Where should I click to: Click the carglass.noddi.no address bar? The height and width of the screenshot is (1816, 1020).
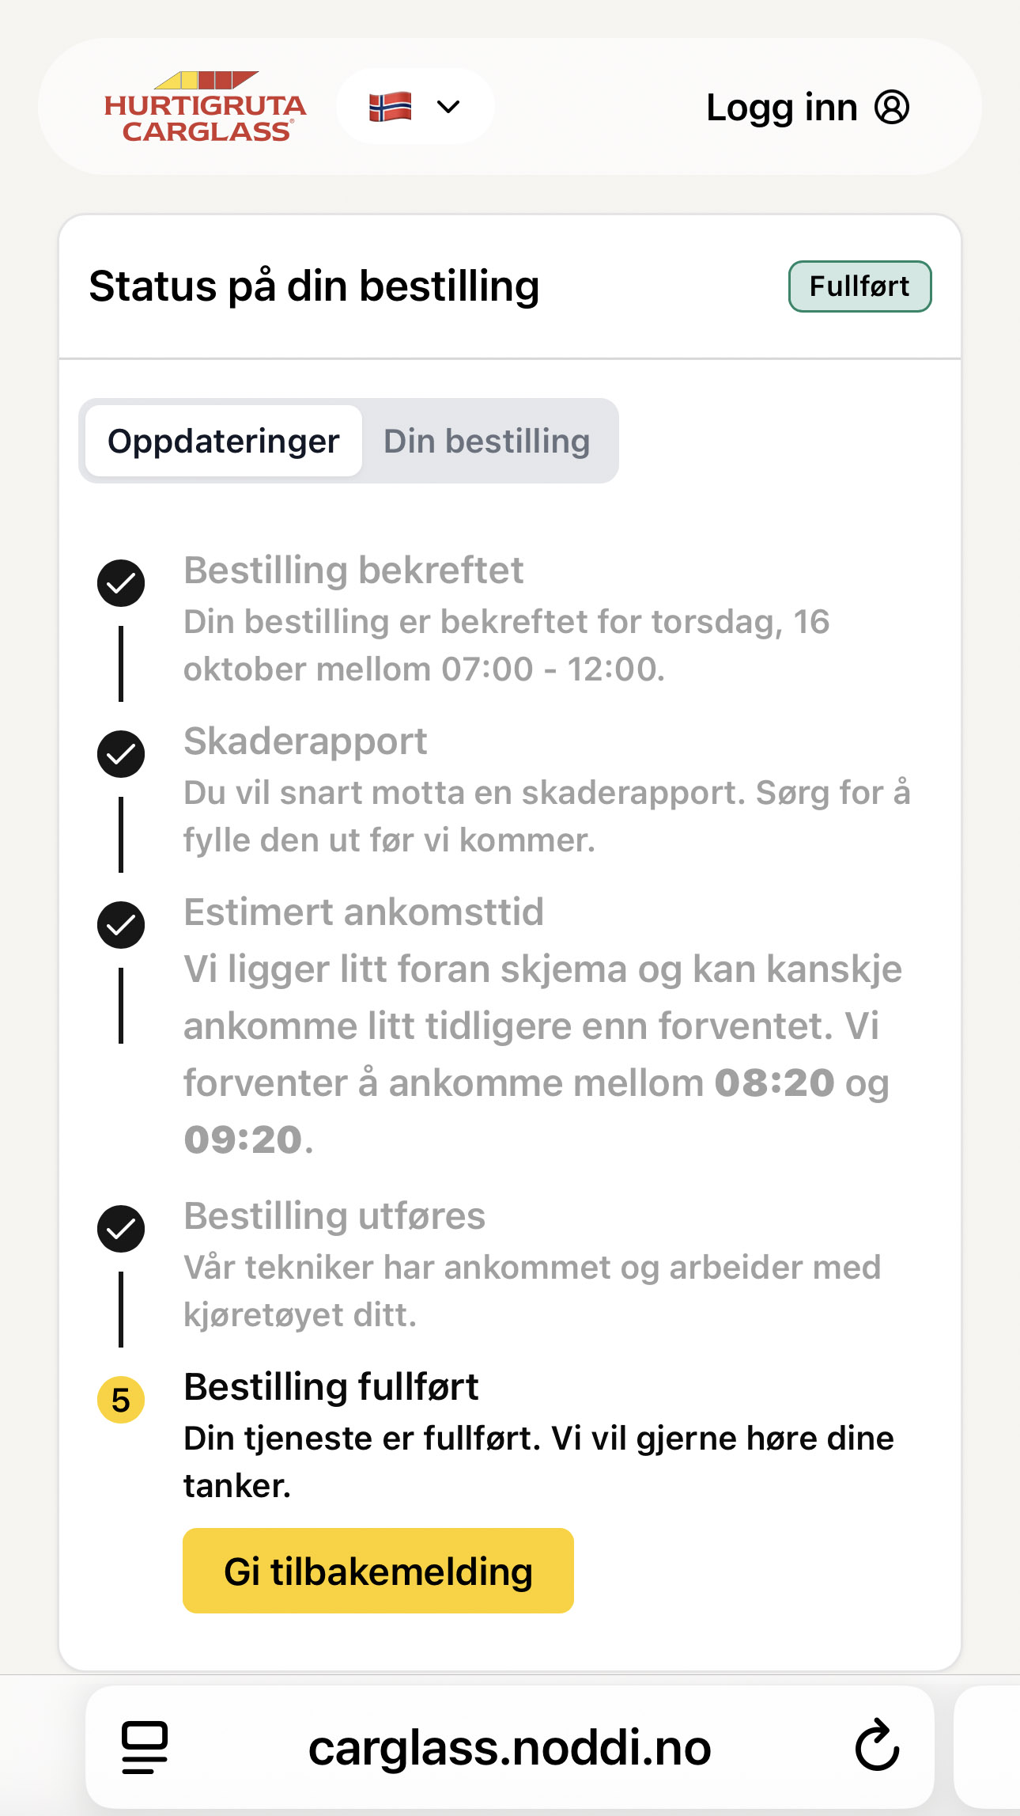[x=509, y=1747]
